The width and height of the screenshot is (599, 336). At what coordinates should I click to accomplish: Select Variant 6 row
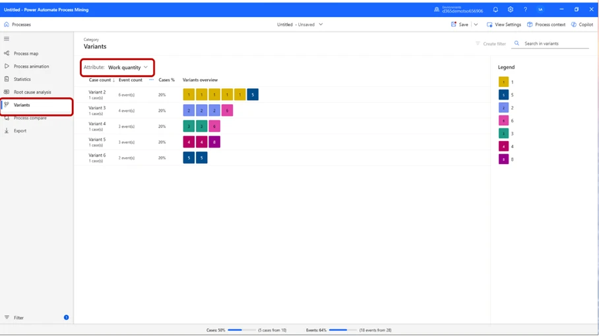[x=282, y=158]
